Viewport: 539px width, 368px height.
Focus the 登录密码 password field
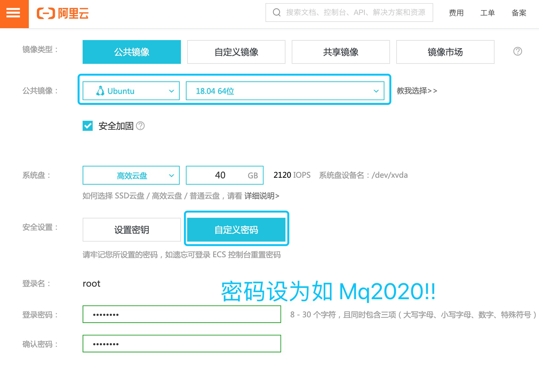point(182,314)
